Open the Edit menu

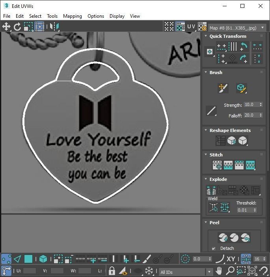(x=20, y=16)
